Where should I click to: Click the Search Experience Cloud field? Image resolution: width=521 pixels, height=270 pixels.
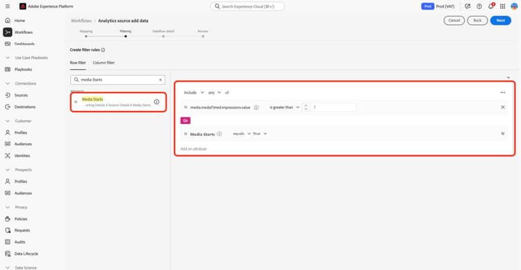tap(247, 6)
